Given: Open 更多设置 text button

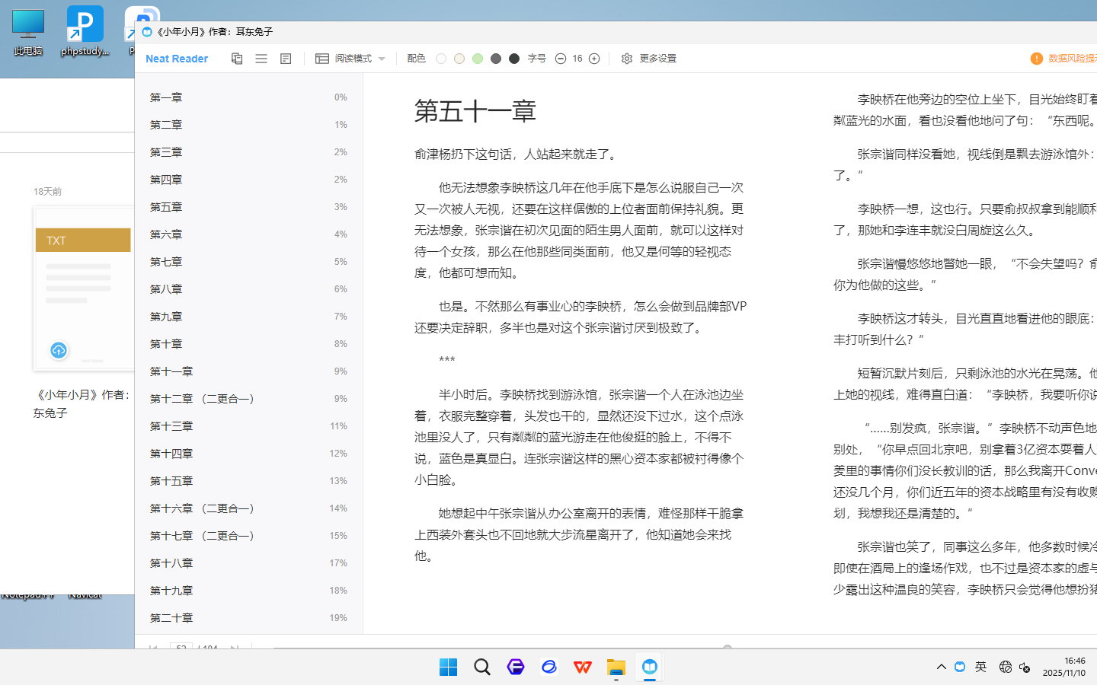Looking at the screenshot, I should tap(657, 59).
